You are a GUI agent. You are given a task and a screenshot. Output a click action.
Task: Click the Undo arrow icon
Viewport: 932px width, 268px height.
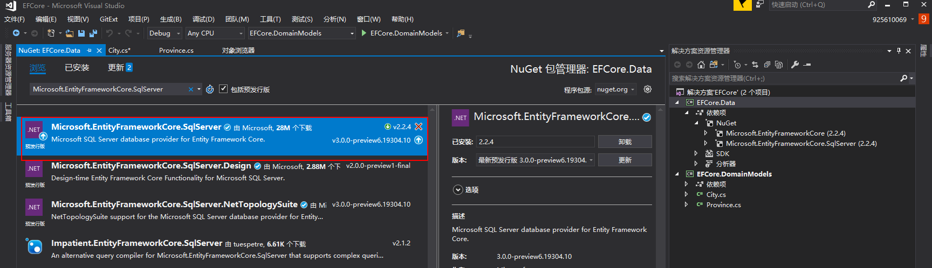coord(109,33)
